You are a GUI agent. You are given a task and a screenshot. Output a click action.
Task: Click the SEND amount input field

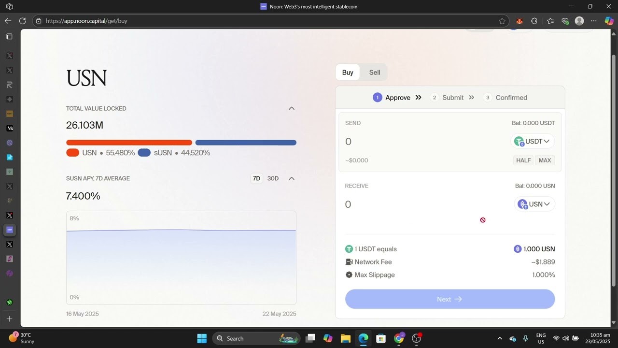coord(425,142)
